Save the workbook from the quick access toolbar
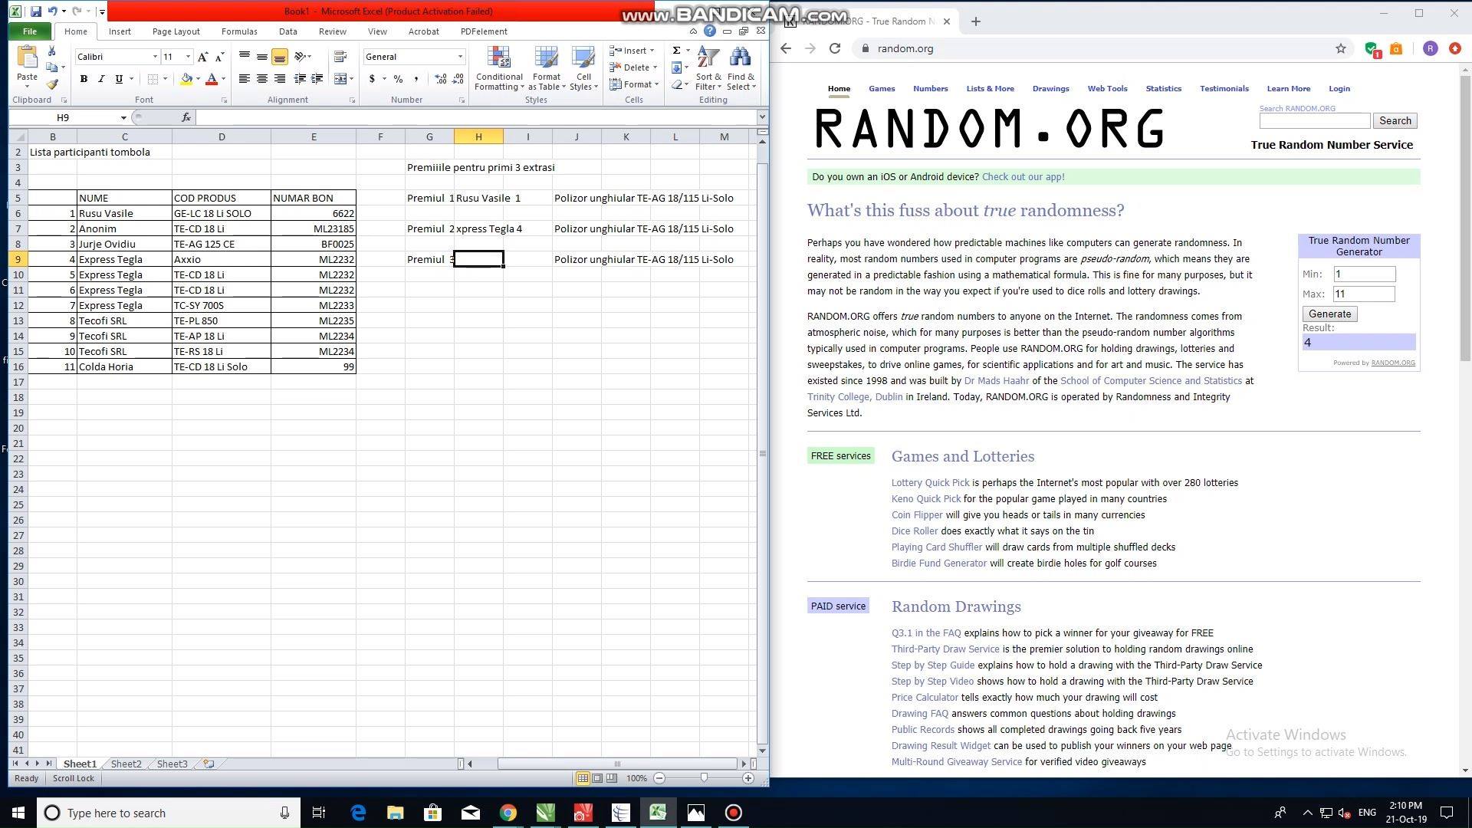This screenshot has height=828, width=1472. coord(35,11)
